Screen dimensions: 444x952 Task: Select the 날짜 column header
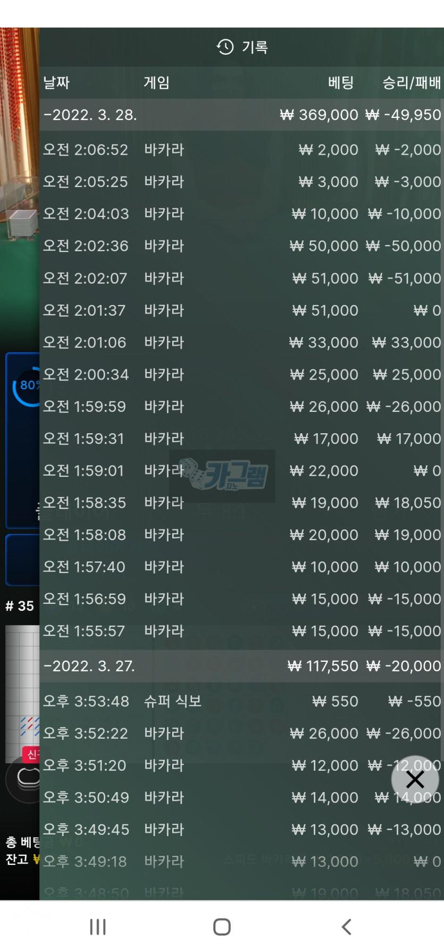56,83
